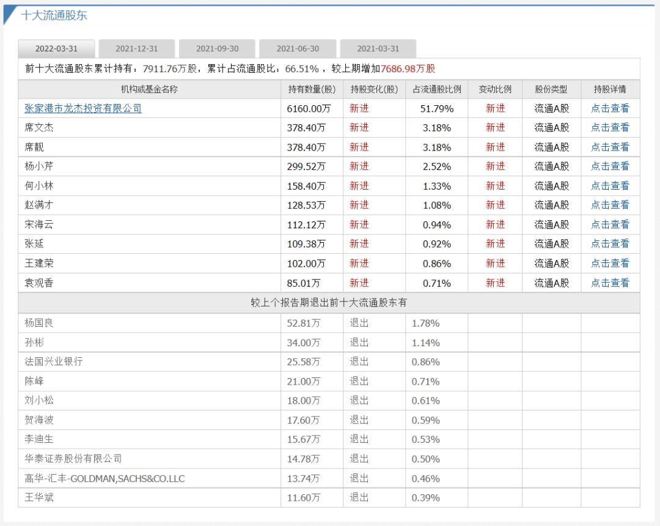Viewport: 660px width, 526px height.
Task: Go to the 2021-03-31 tab
Action: tap(378, 49)
